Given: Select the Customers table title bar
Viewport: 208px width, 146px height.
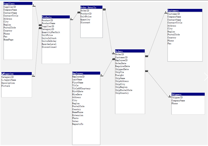Looking at the screenshot, I should click(185, 10).
